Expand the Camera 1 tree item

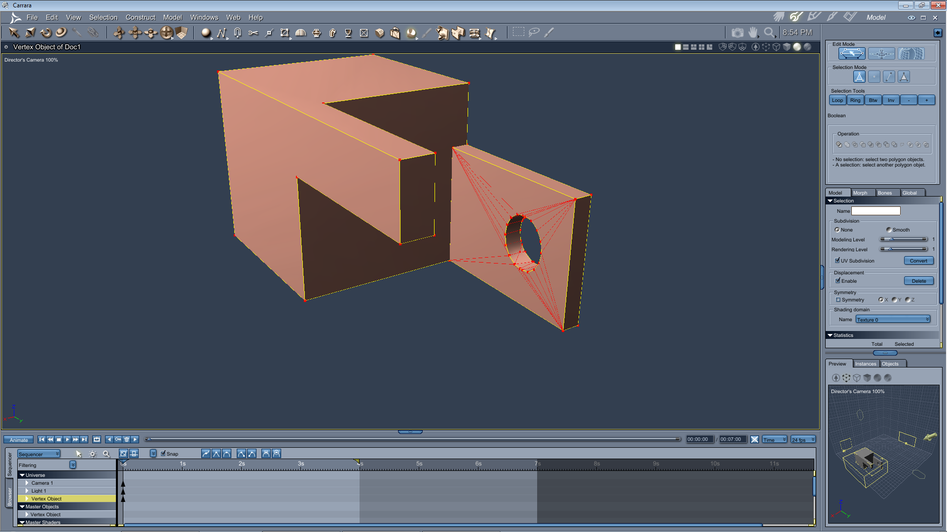tap(27, 483)
